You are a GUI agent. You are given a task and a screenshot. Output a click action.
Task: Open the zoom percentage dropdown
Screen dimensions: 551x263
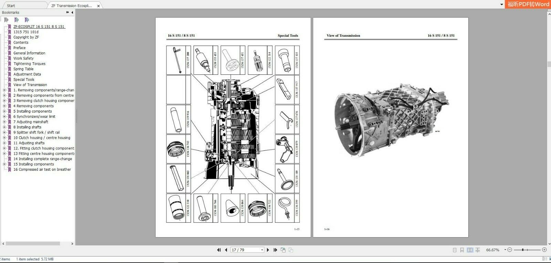point(505,250)
